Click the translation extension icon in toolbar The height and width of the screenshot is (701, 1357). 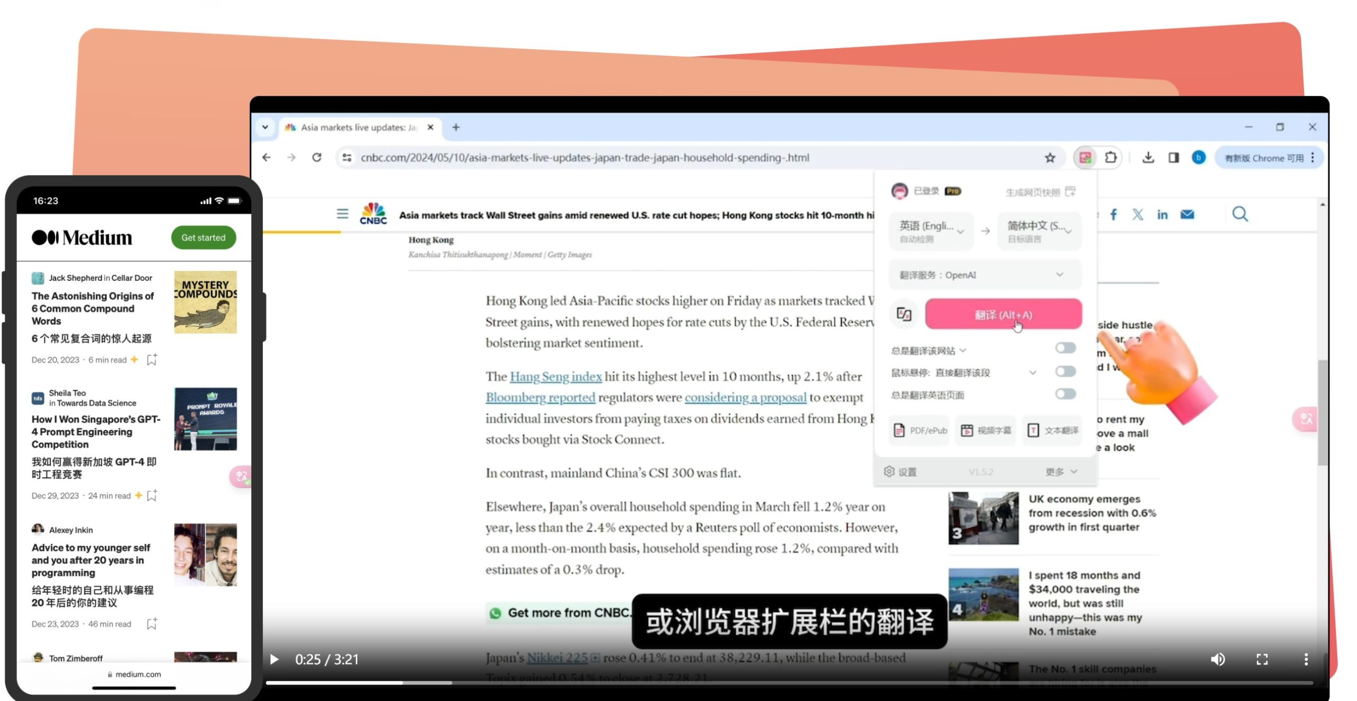pyautogui.click(x=1086, y=157)
